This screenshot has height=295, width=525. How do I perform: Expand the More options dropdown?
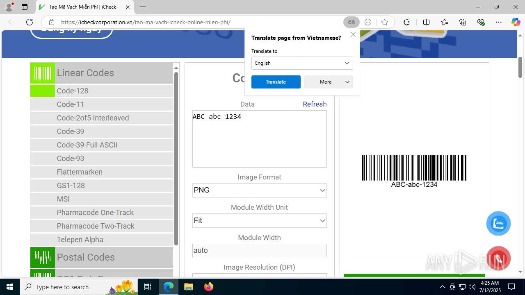tap(329, 82)
